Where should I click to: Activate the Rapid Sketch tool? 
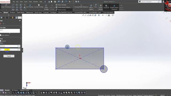point(101,7)
